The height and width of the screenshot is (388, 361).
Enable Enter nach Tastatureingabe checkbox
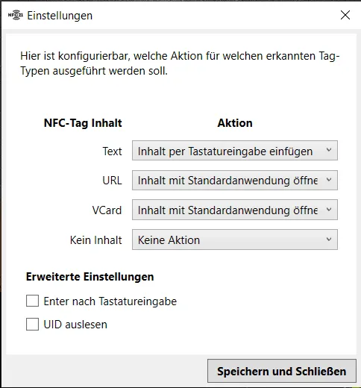pyautogui.click(x=32, y=301)
